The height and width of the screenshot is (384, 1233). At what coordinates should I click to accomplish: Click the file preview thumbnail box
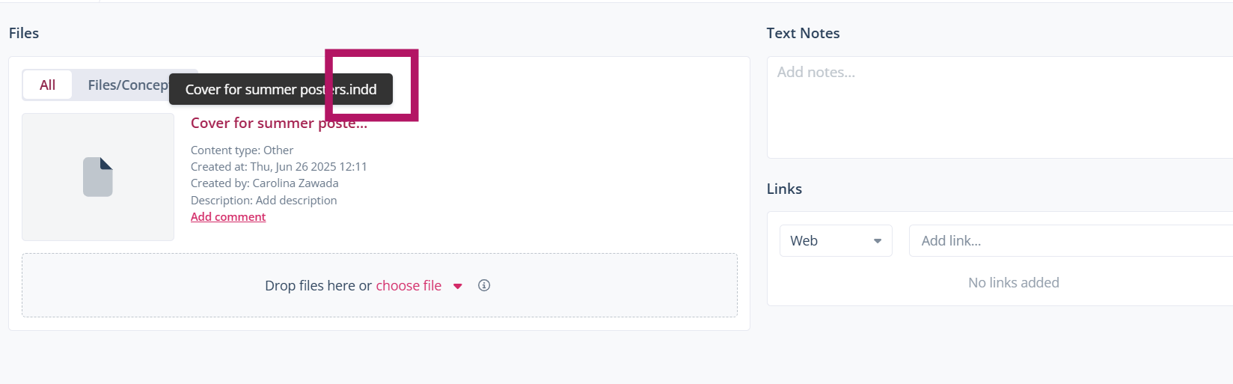(98, 177)
